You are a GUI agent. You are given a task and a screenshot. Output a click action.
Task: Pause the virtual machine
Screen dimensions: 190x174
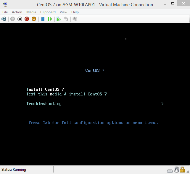[x=43, y=19]
